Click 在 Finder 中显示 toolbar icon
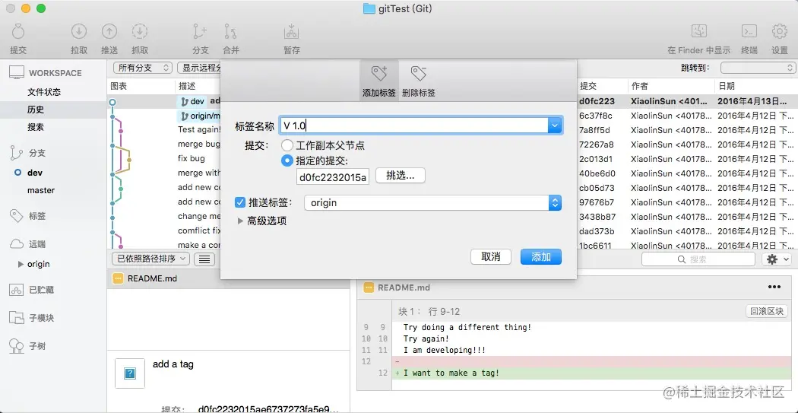Screen dimensions: 798x413 [698, 31]
